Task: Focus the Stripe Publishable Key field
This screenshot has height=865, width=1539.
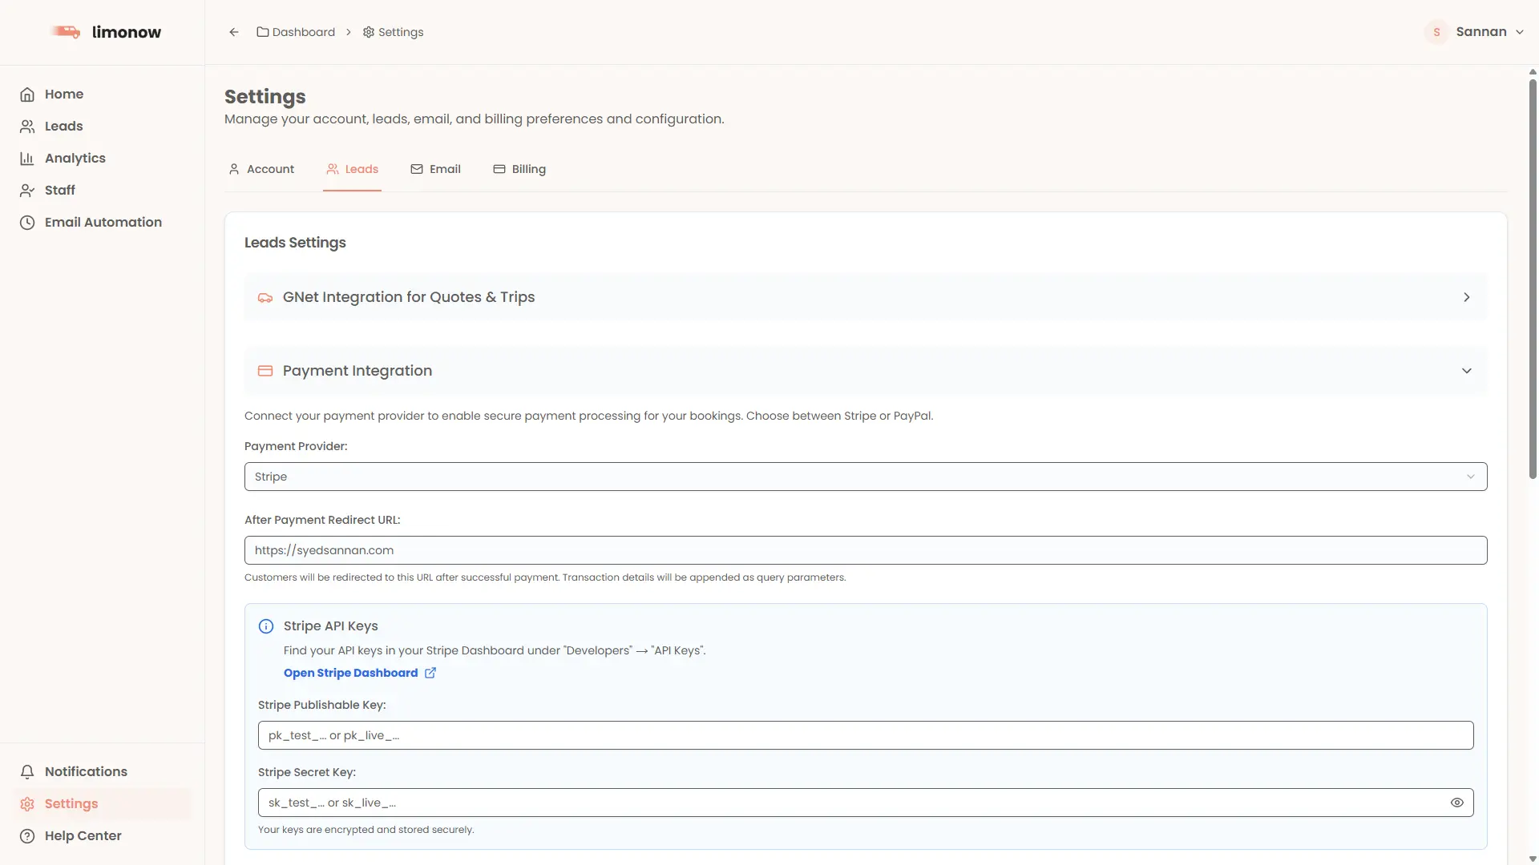Action: [x=865, y=735]
